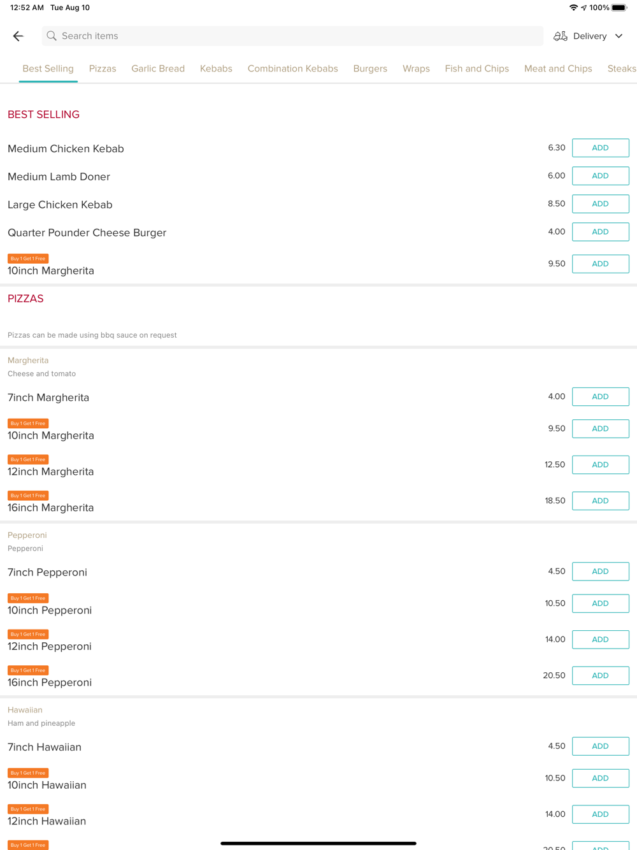Tap the delivery scooter icon
Screen dimensions: 637x850
pos(561,36)
